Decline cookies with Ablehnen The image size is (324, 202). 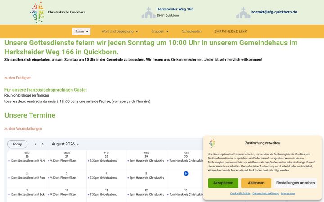pos(256,183)
